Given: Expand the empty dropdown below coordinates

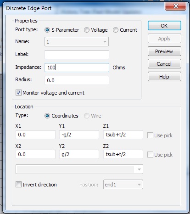Looking at the screenshot, I should click(79, 169).
